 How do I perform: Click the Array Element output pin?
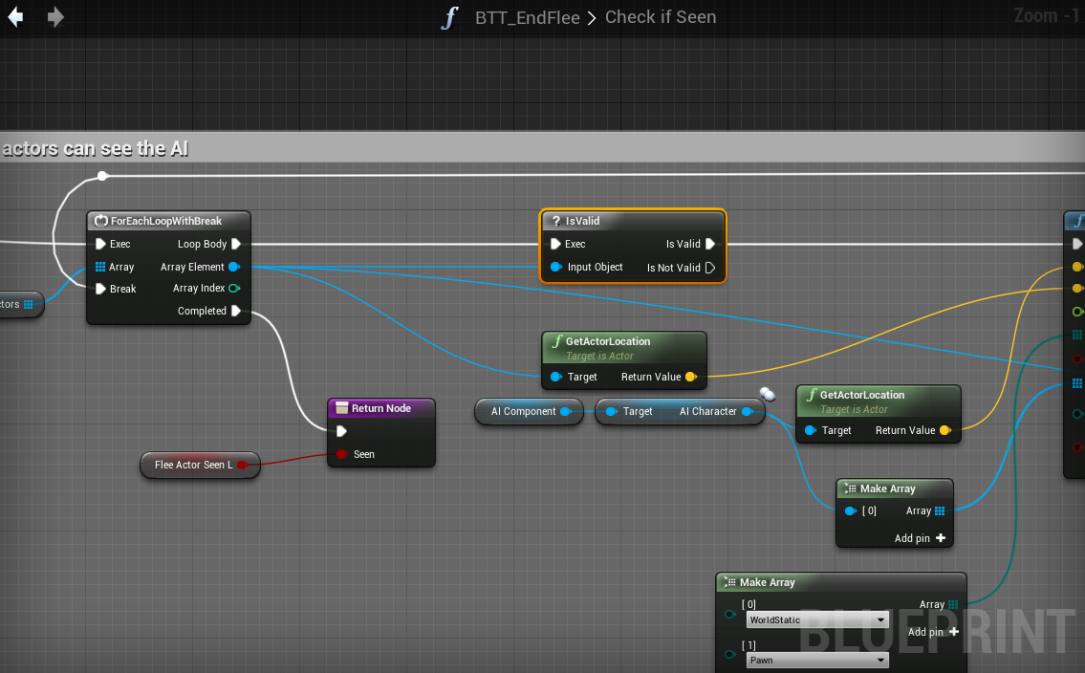click(x=234, y=268)
